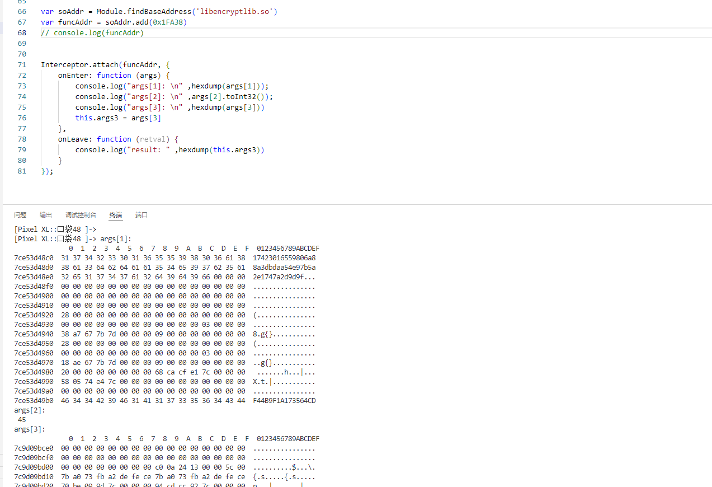712x487 pixels.
Task: Click line number 71 in the gutter
Action: click(x=22, y=65)
